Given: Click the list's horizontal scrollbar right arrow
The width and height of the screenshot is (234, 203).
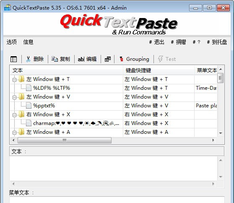Looking at the screenshot, I should click(213, 140).
